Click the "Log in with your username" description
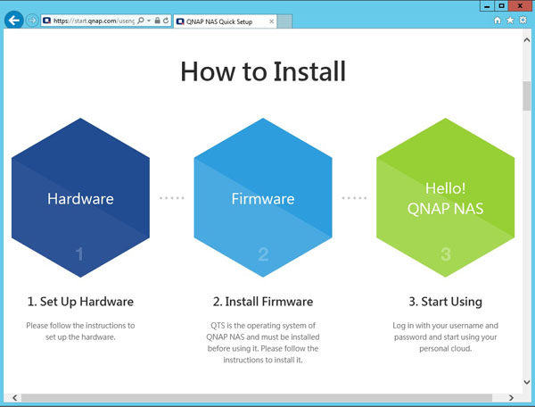The image size is (535, 407). coord(445,337)
